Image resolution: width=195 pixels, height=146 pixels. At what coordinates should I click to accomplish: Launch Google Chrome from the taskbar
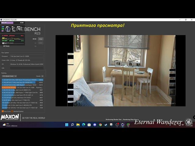pyautogui.click(x=100, y=125)
